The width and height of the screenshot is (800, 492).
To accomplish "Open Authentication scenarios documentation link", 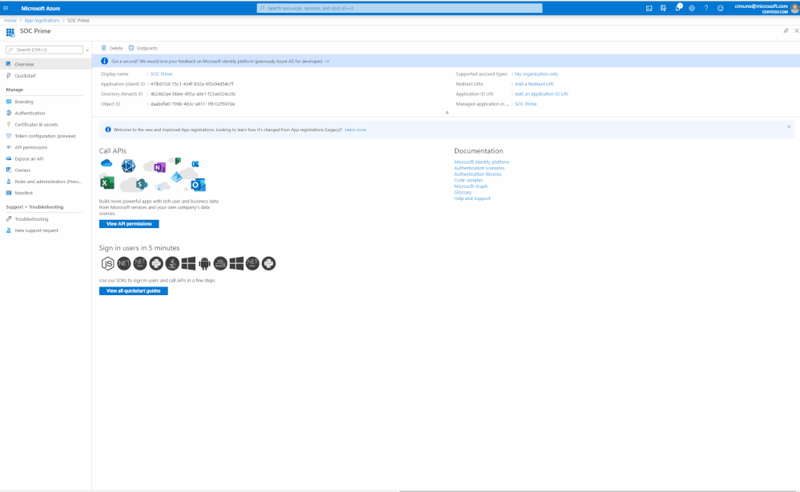I will coord(479,168).
